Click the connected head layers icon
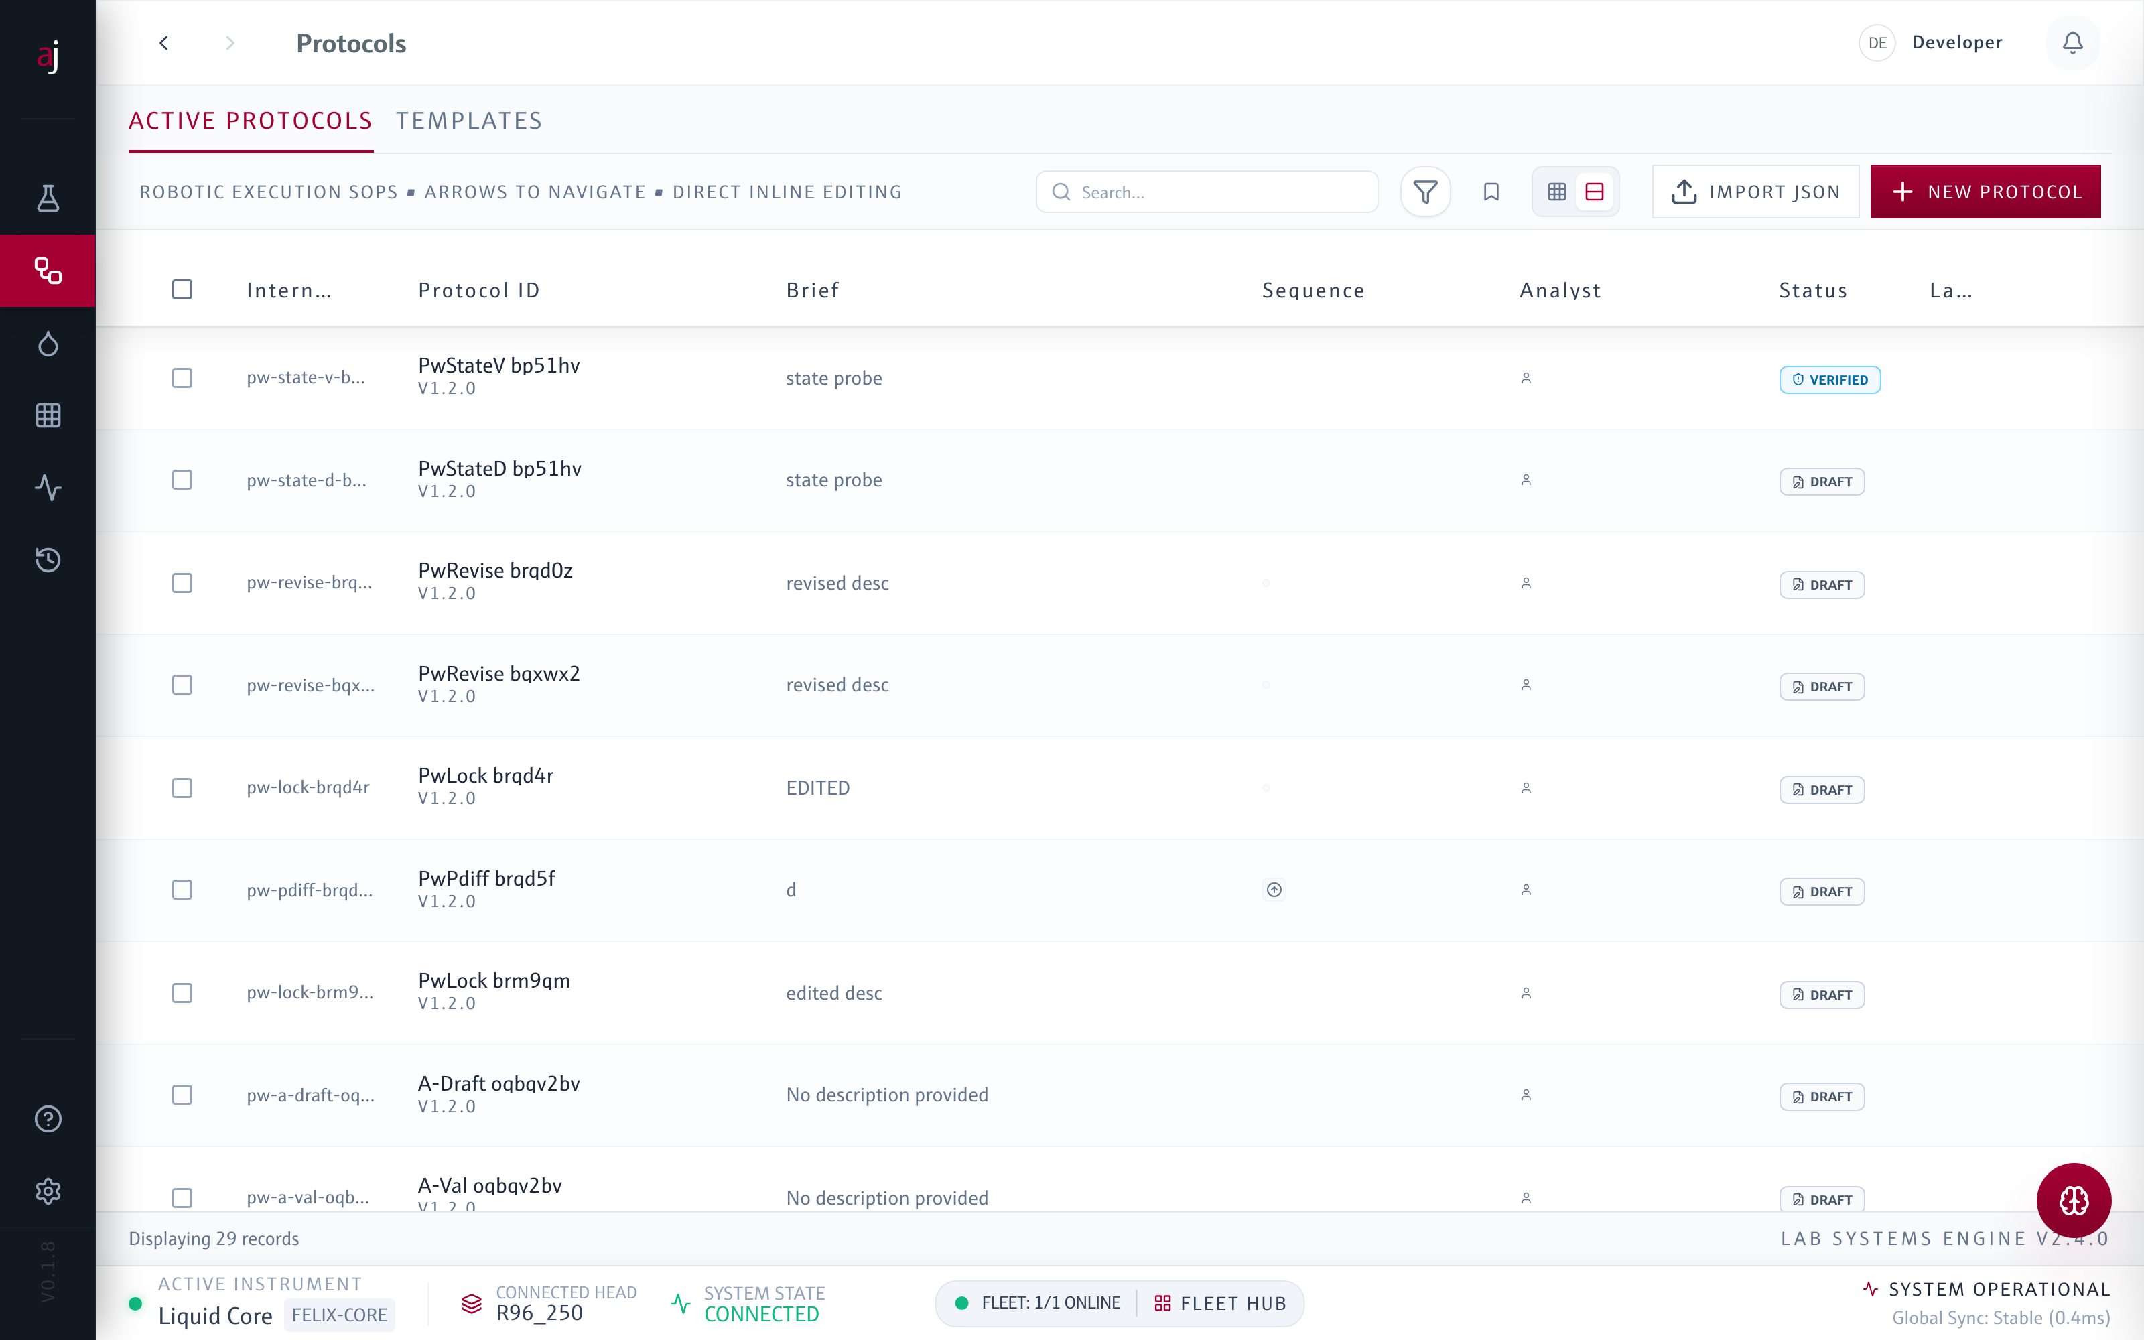2144x1340 pixels. 471,1304
